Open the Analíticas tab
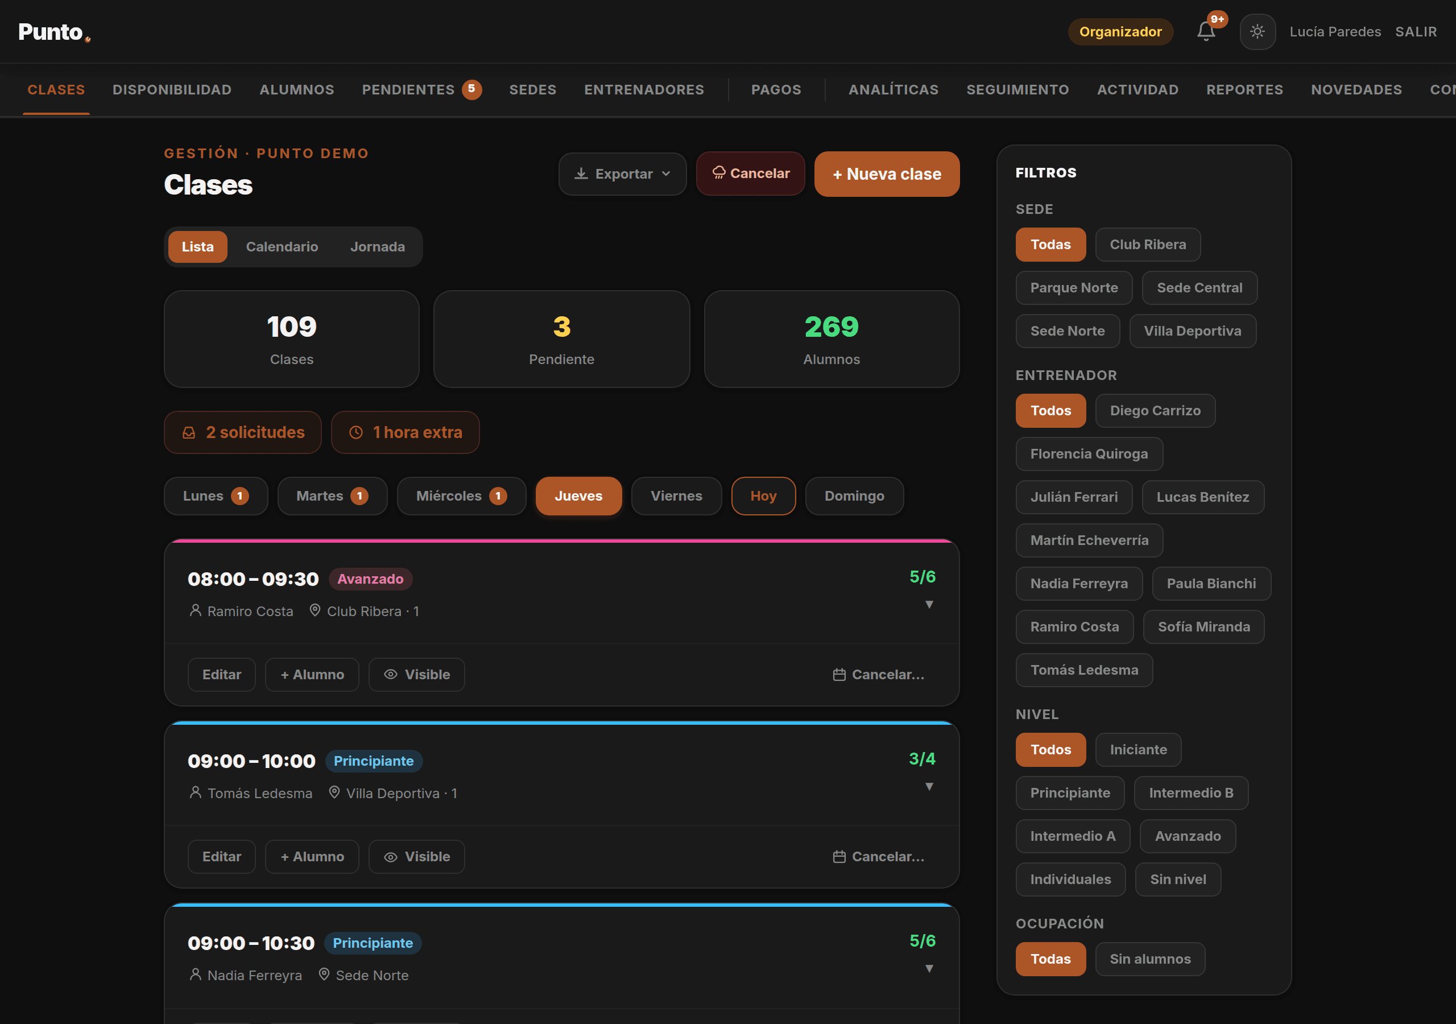 click(893, 89)
